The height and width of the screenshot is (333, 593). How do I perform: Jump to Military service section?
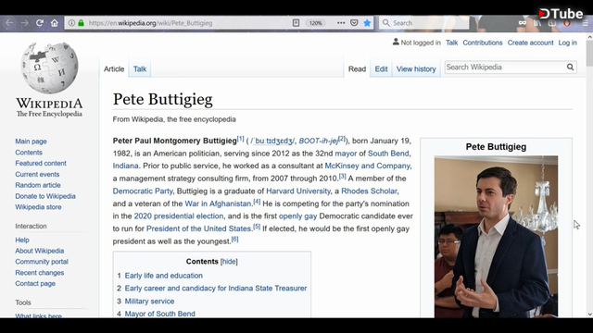[x=150, y=301]
